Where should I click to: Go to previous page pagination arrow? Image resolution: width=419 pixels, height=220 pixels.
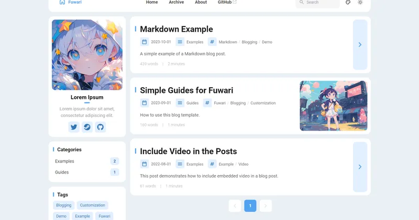(x=235, y=206)
